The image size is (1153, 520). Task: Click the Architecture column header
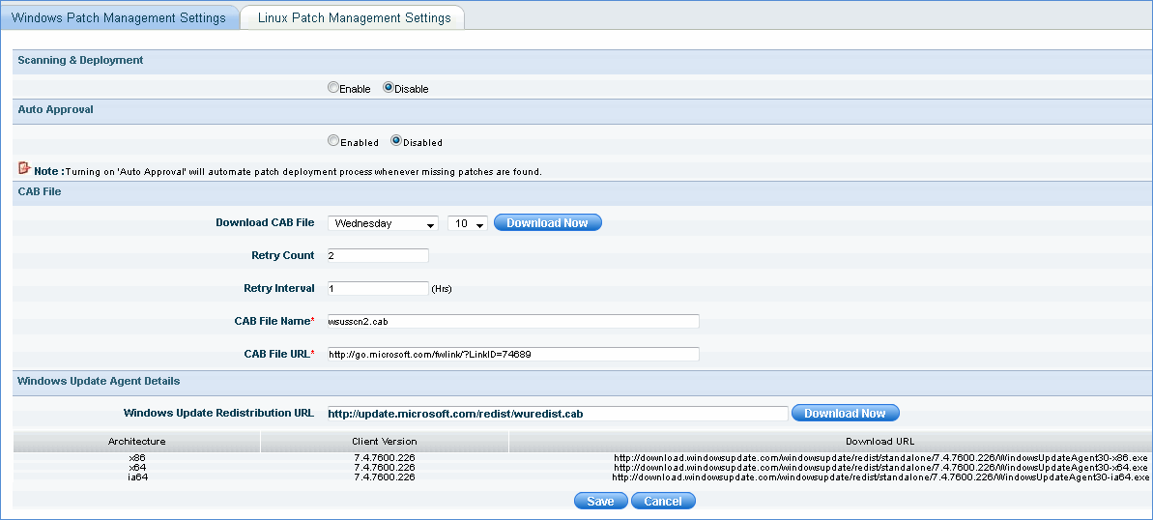136,442
